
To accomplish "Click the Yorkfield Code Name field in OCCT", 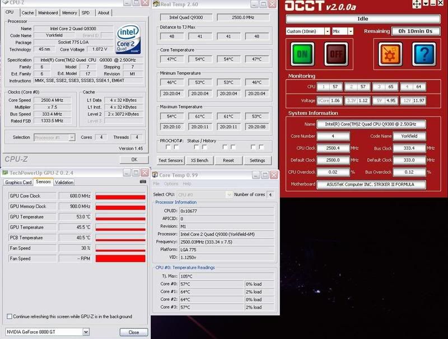I will (x=409, y=136).
